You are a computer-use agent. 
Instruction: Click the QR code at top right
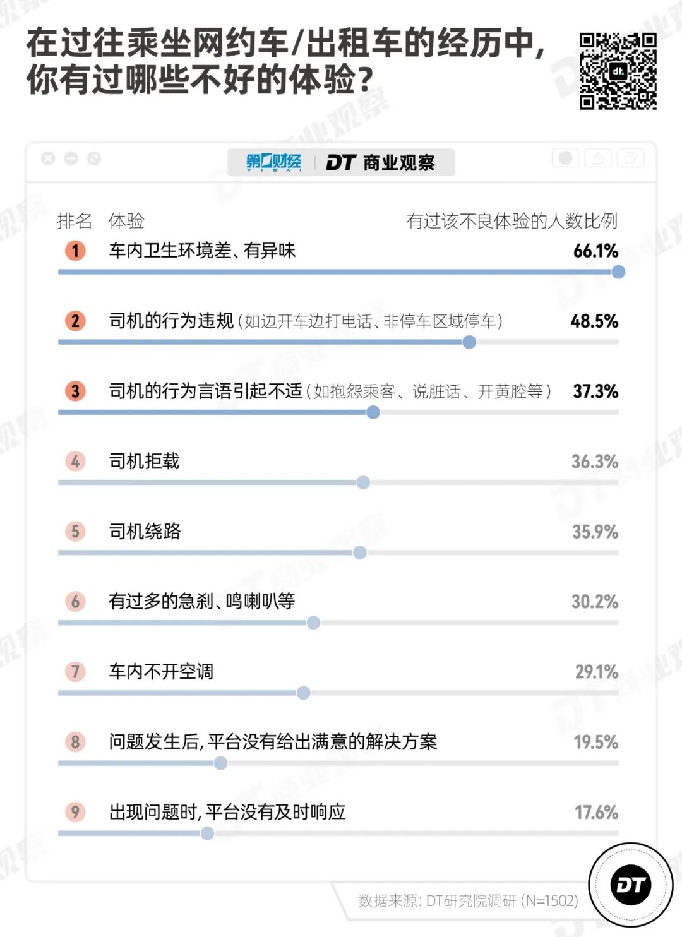(618, 71)
